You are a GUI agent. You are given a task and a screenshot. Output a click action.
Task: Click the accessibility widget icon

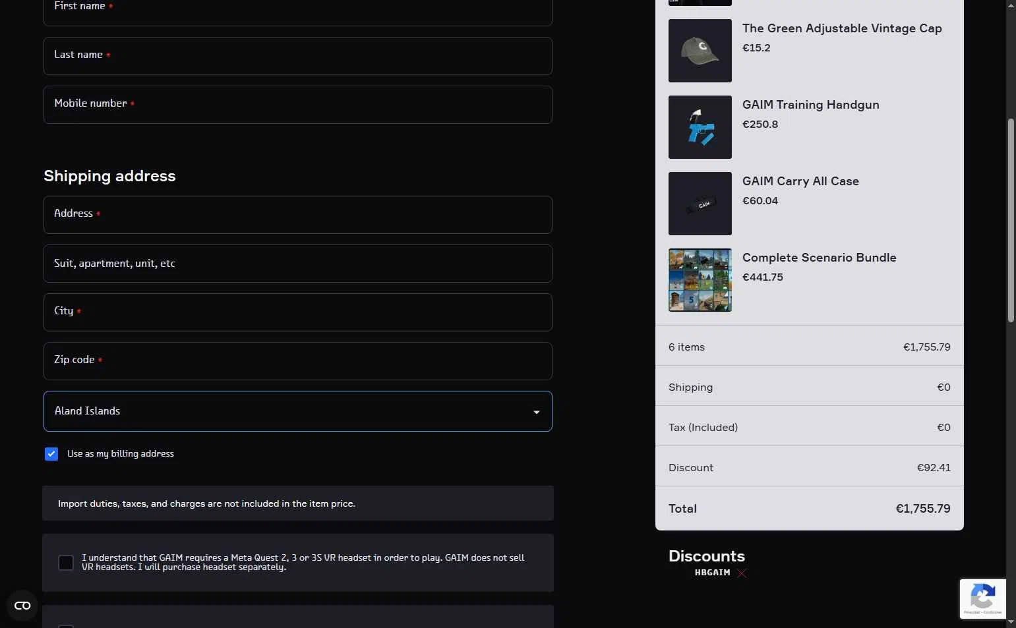tap(22, 606)
